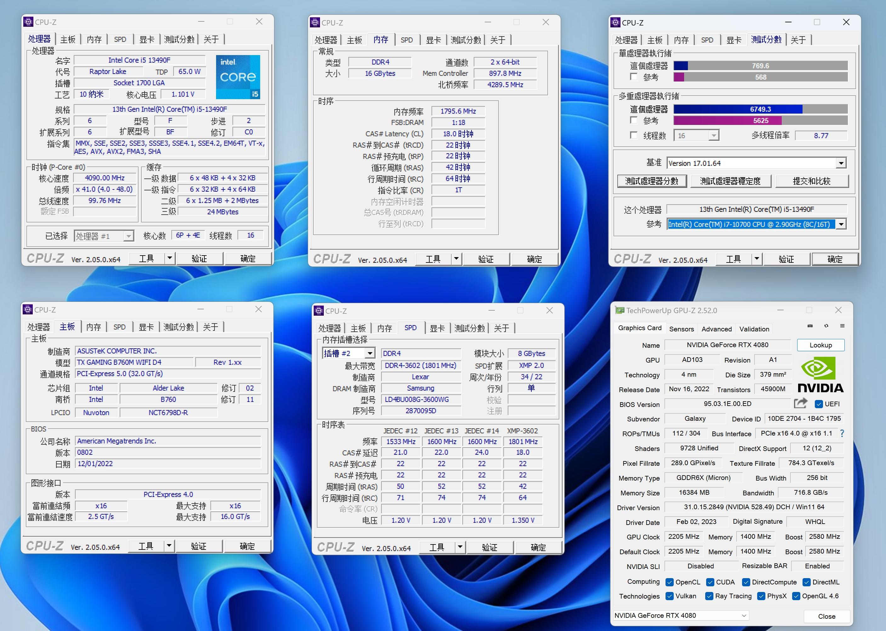The image size is (886, 631).
Task: Click the GPU-Z refresh icon
Action: (826, 326)
